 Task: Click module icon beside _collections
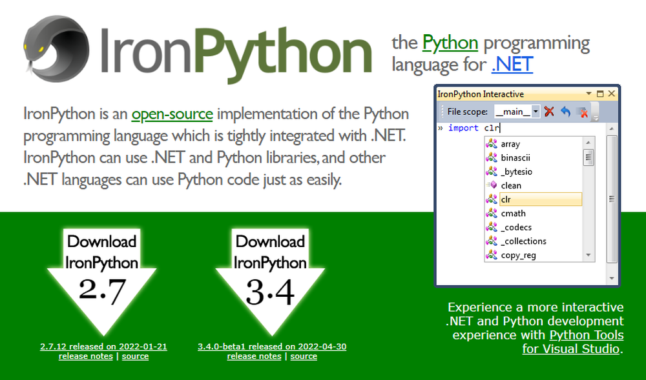click(492, 241)
